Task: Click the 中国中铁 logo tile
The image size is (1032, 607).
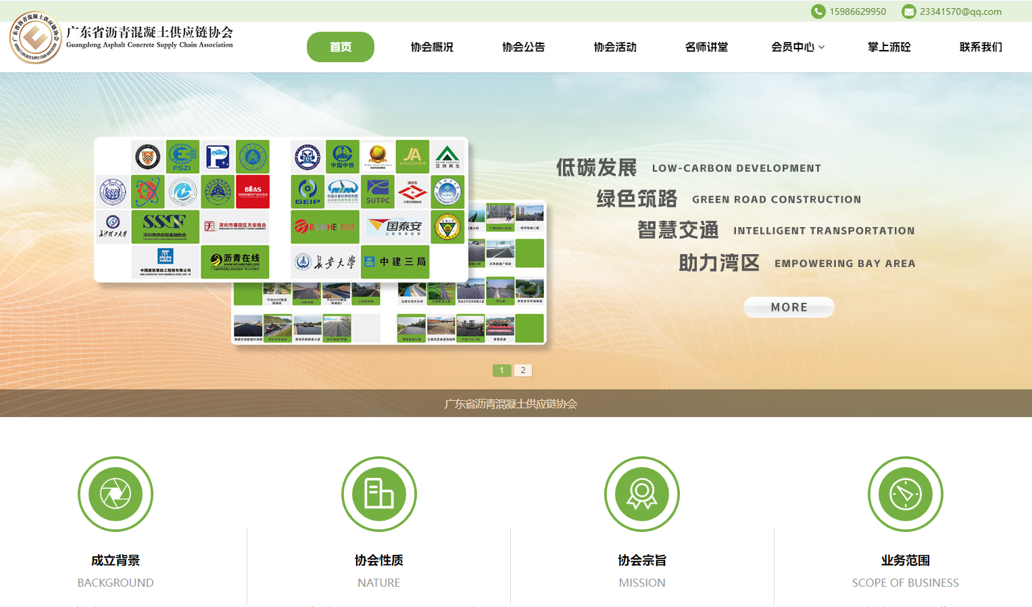Action: point(343,157)
